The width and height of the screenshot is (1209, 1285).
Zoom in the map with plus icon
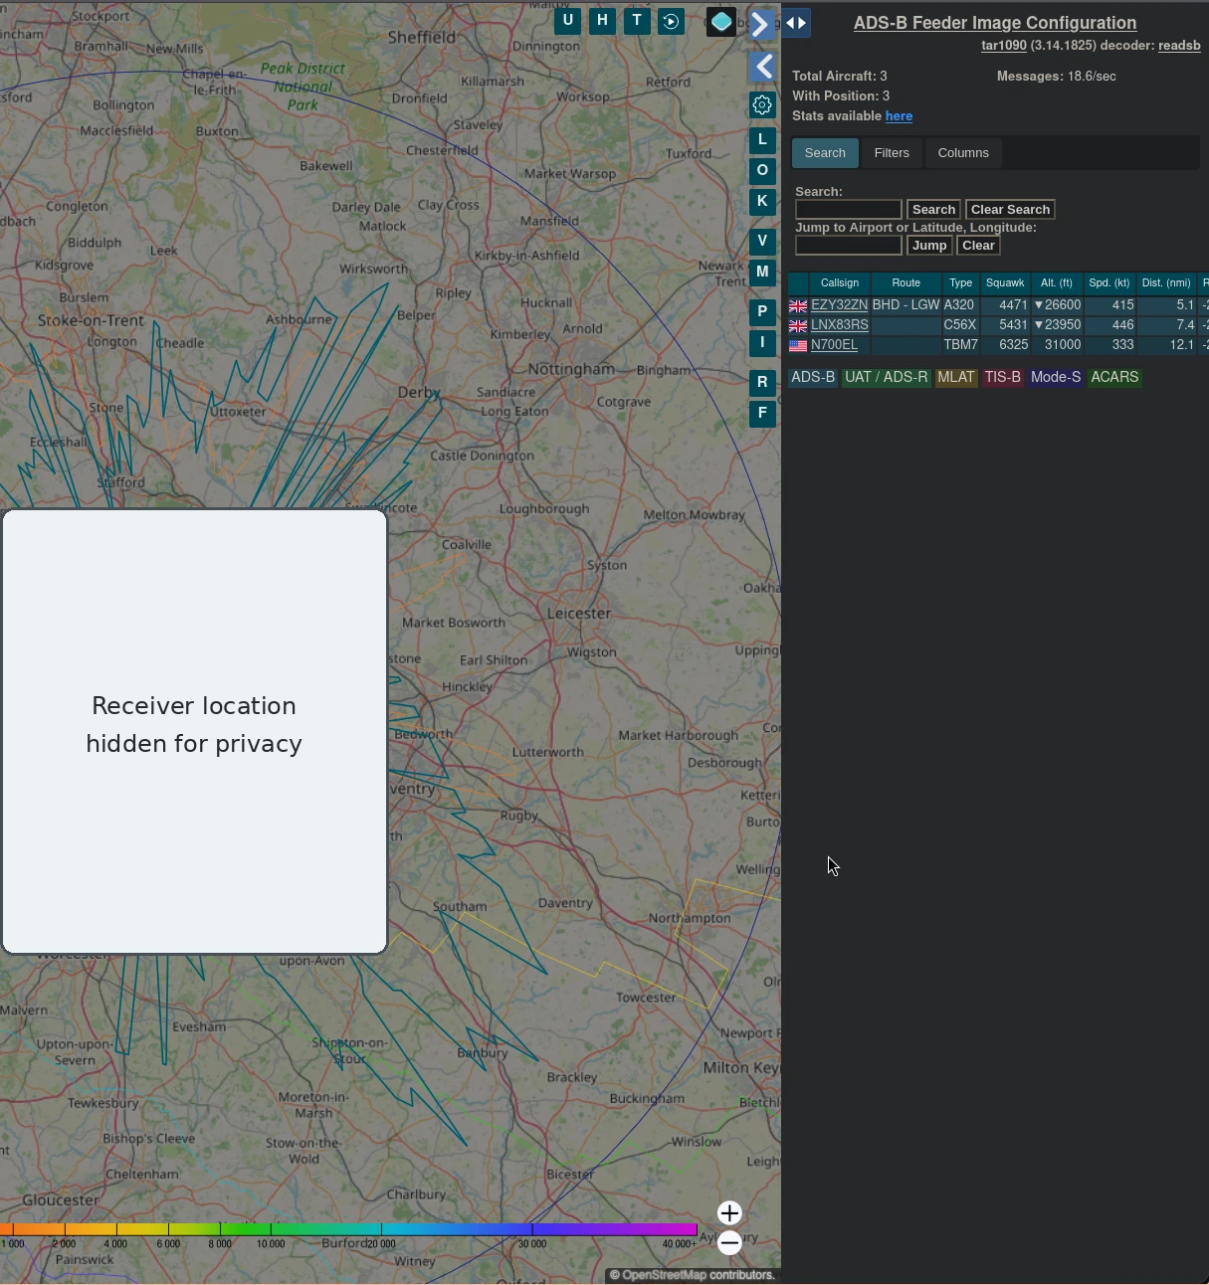tap(729, 1212)
